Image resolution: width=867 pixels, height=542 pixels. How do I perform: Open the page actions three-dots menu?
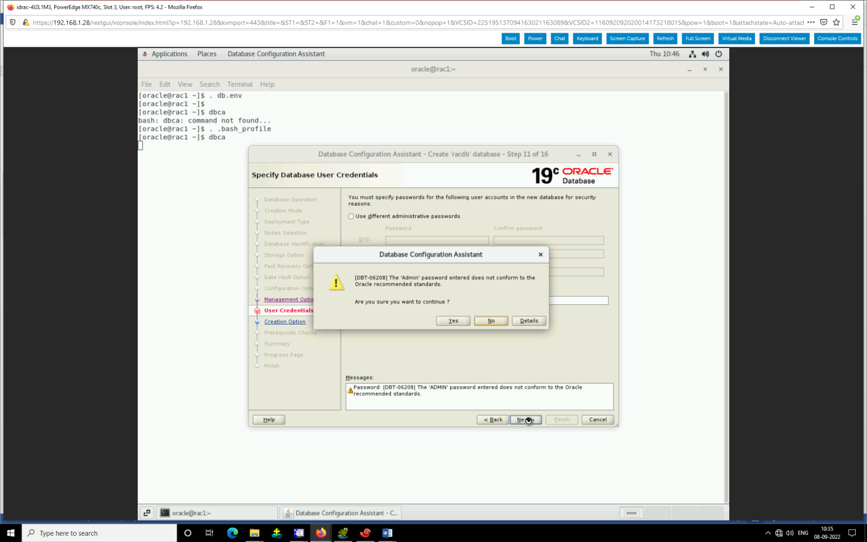[811, 22]
